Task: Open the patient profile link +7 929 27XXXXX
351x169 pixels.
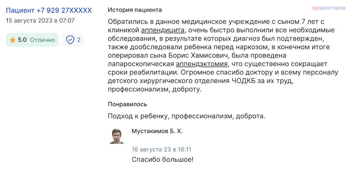Action: click(x=49, y=10)
